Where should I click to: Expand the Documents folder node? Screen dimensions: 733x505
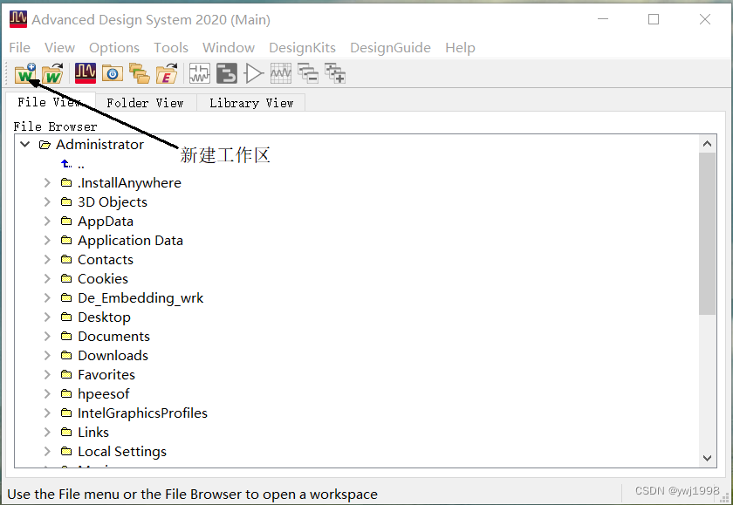click(47, 336)
